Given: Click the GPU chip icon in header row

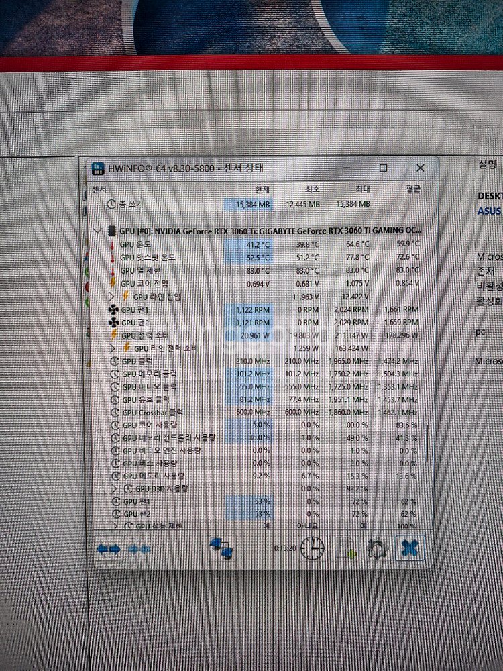Looking at the screenshot, I should pos(111,231).
